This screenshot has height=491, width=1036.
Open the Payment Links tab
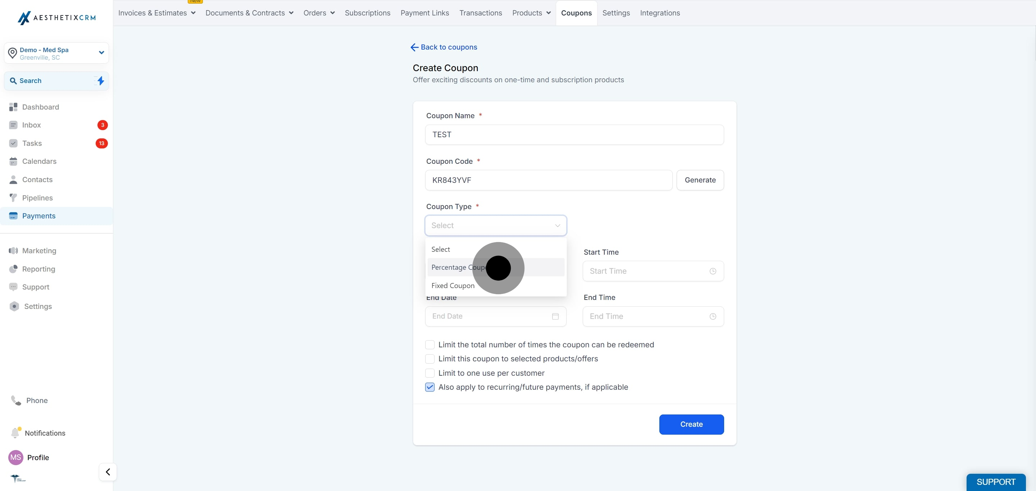point(425,13)
